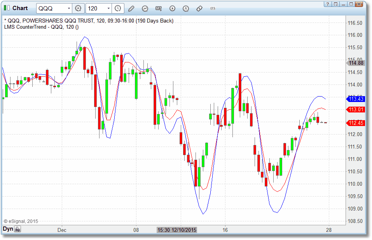
Task: Click the '08' date label on time axis
Action: pos(136,230)
